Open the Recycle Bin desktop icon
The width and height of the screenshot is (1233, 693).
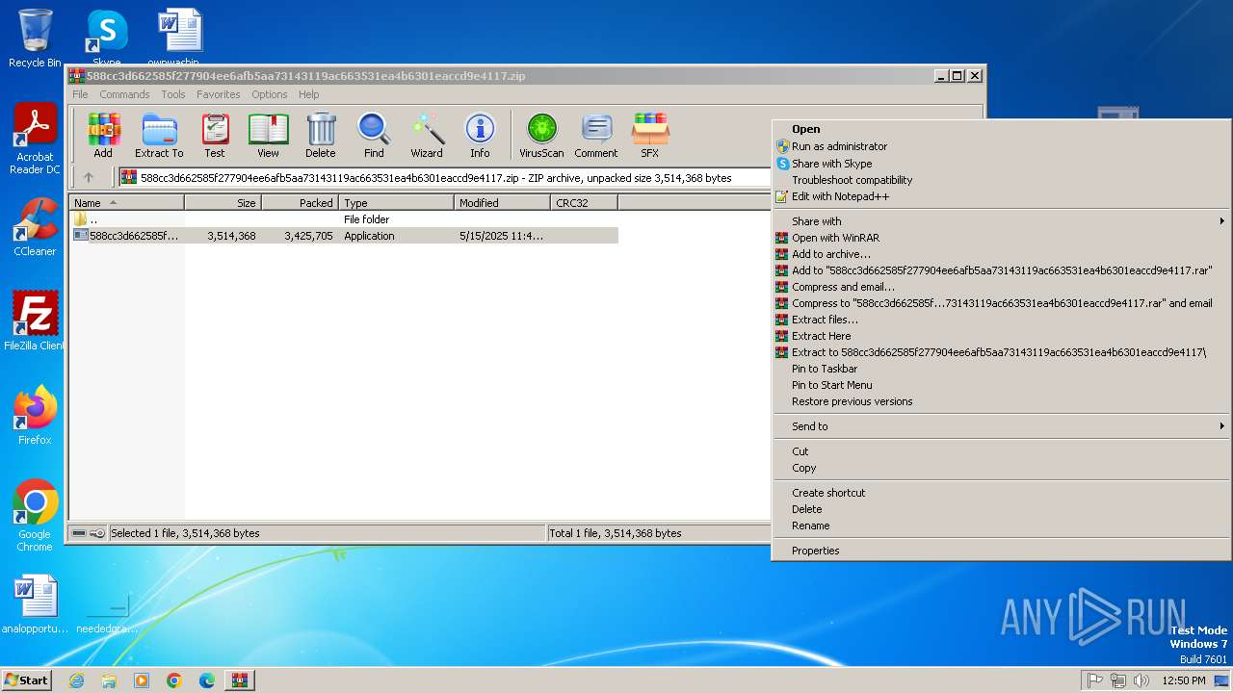(x=35, y=38)
